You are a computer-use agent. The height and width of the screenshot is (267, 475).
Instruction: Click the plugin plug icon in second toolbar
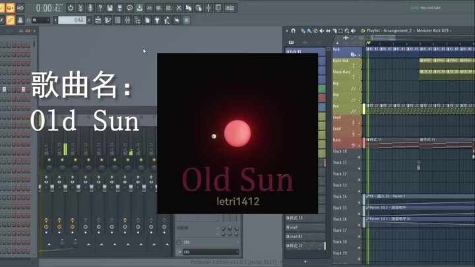coord(157,20)
